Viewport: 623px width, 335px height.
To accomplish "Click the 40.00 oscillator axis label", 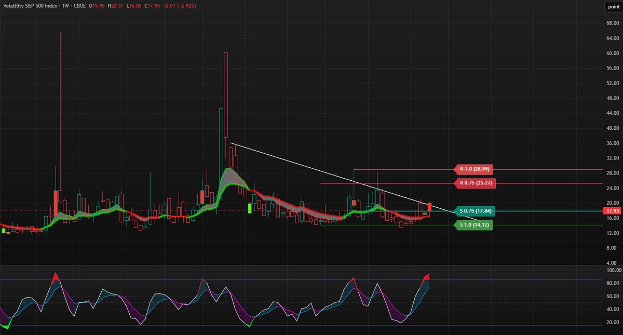I will [x=612, y=310].
